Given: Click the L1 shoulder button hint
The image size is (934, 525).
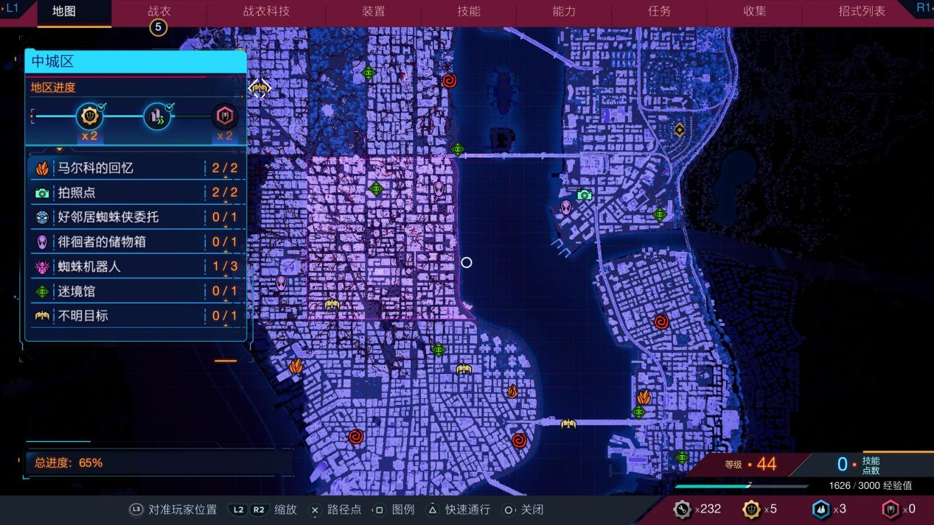Looking at the screenshot, I should coord(13,7).
